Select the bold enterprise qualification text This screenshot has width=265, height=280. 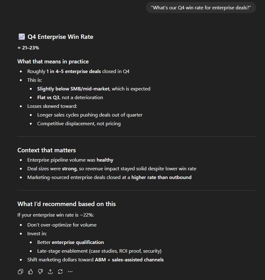tap(78, 242)
